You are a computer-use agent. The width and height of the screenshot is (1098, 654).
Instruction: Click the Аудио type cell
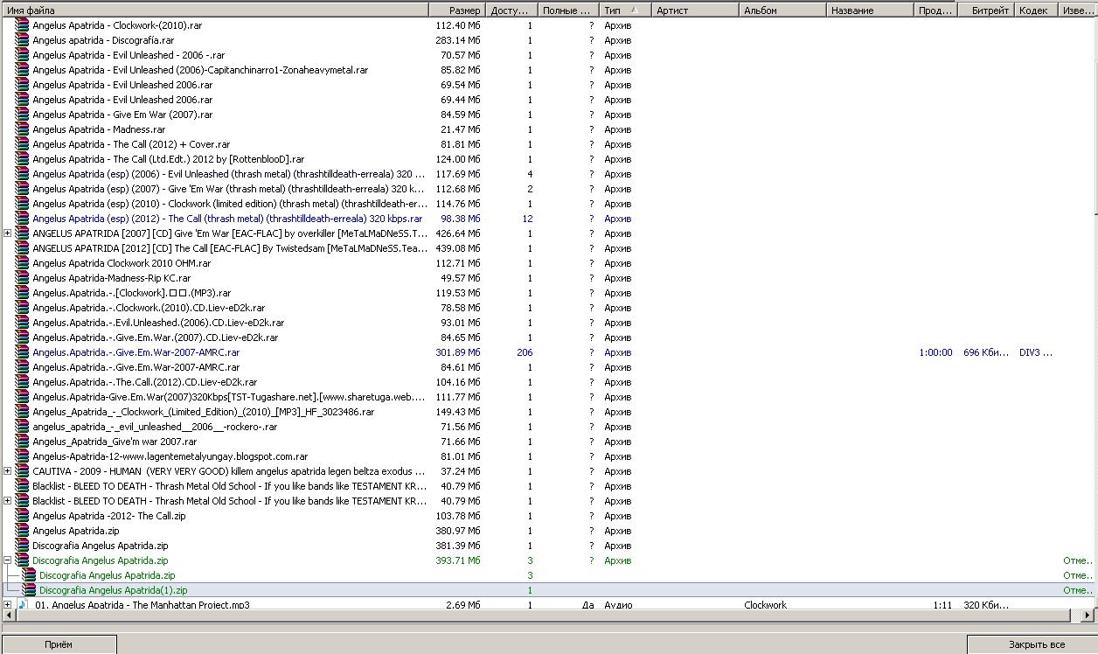618,605
